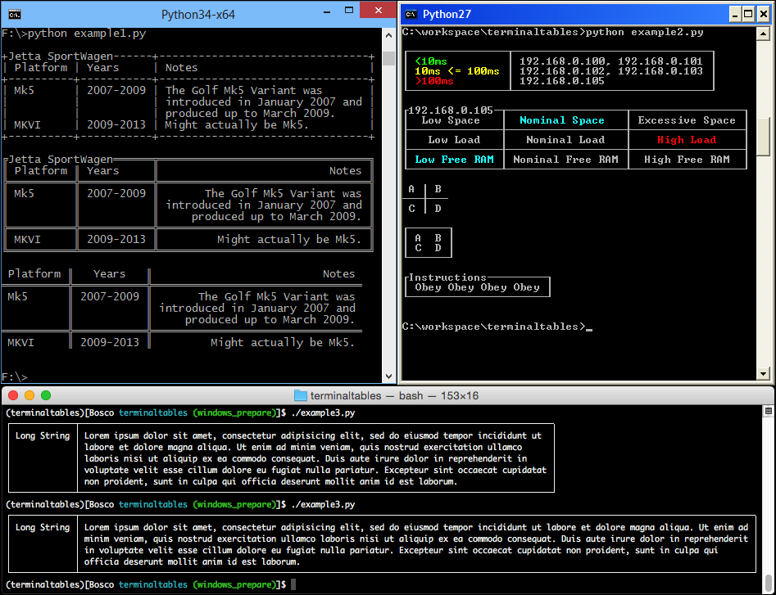The width and height of the screenshot is (776, 595).
Task: Close the Python27 console window
Action: [763, 14]
